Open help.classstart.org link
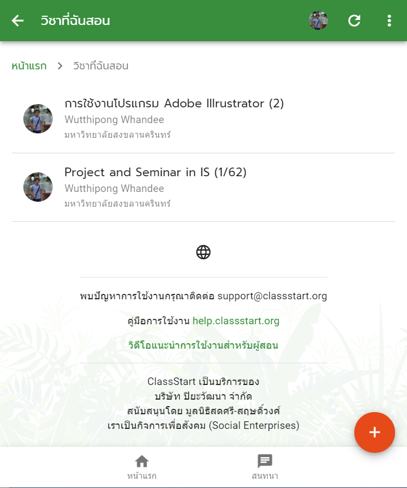The width and height of the screenshot is (407, 488). click(x=236, y=320)
